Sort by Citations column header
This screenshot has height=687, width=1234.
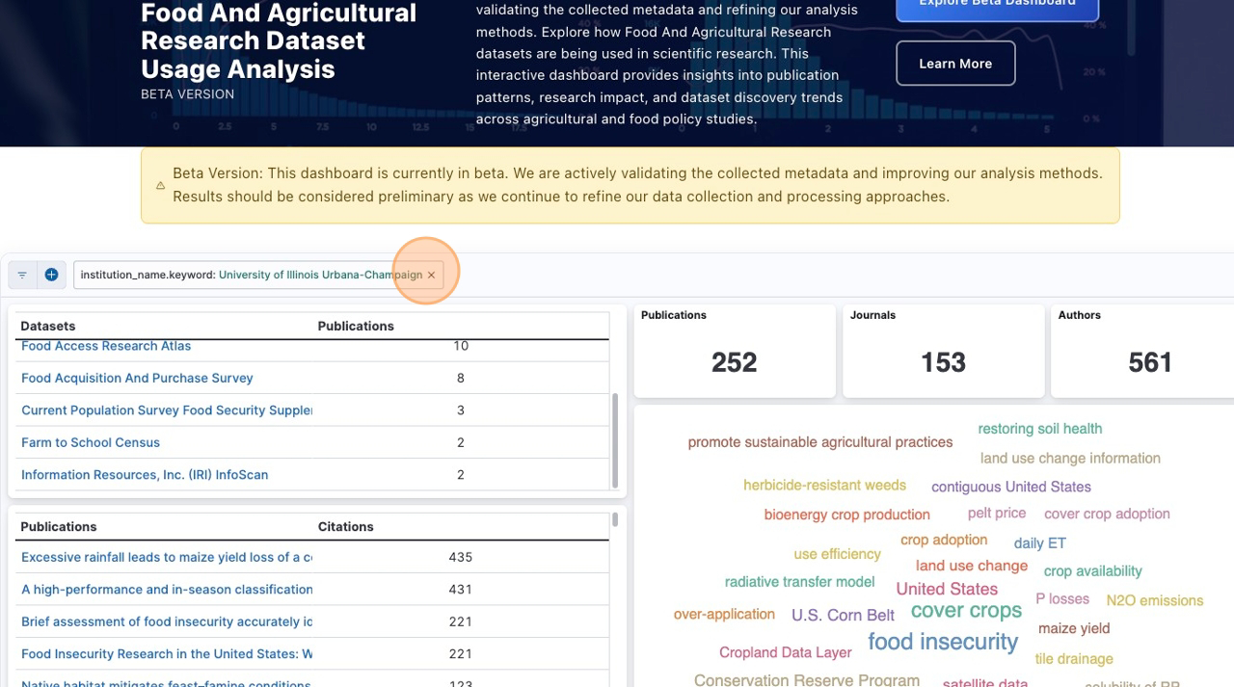click(x=345, y=527)
